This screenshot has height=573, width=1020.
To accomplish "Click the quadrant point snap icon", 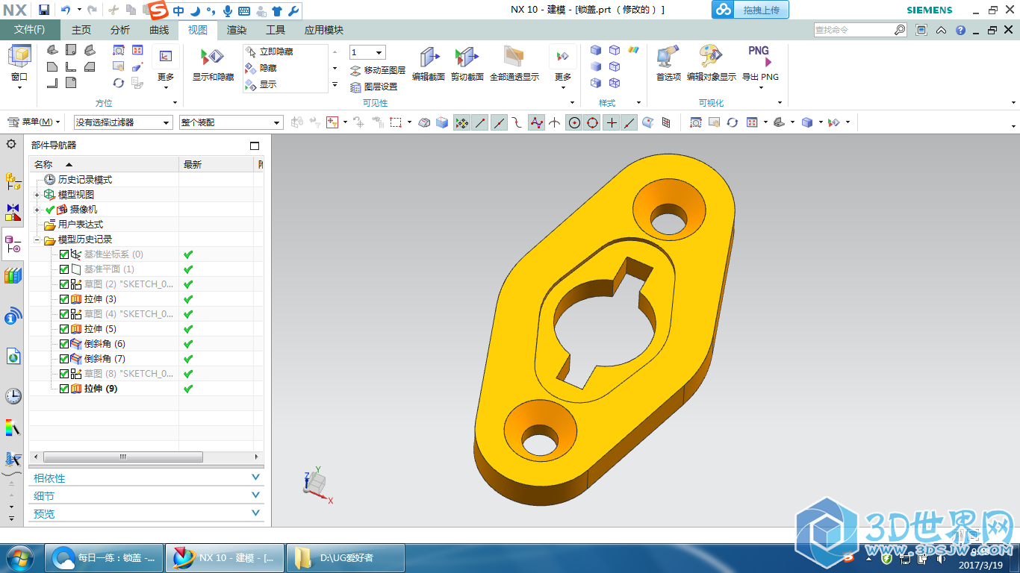I will pyautogui.click(x=593, y=122).
